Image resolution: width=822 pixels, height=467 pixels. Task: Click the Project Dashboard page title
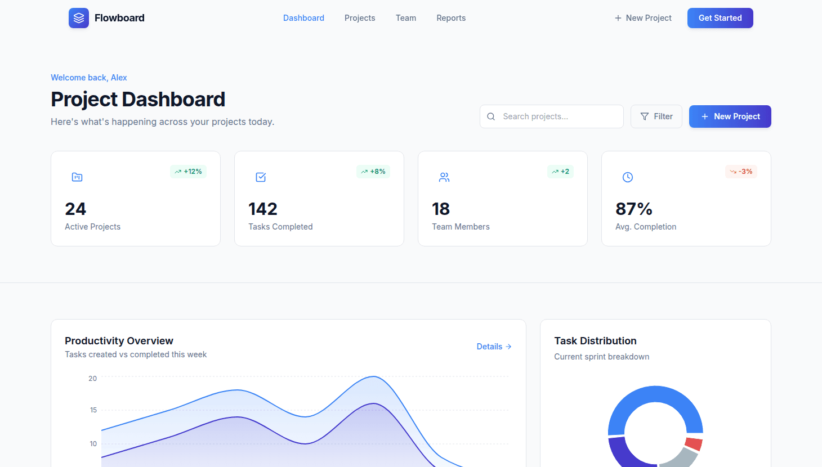click(x=138, y=100)
